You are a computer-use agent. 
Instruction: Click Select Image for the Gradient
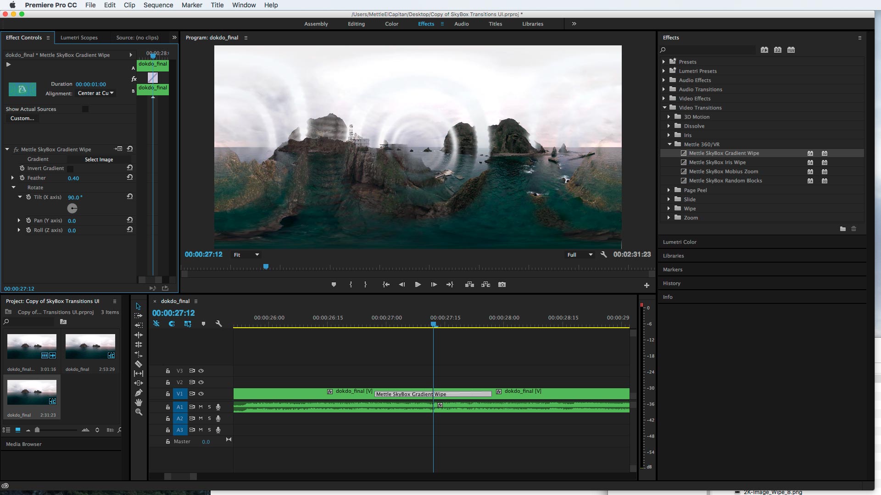[x=99, y=159]
